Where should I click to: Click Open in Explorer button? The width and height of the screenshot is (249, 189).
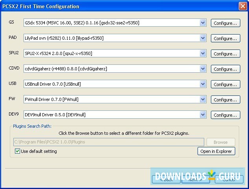[x=216, y=151]
